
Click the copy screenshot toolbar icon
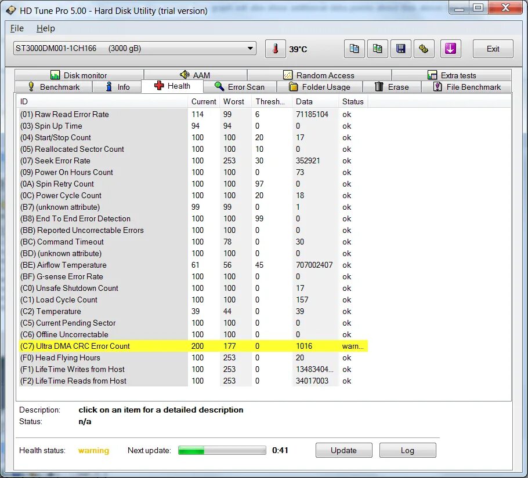[x=378, y=49]
